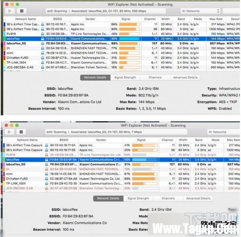
Task: Stop scanning in top window
Action: (x=22, y=11)
